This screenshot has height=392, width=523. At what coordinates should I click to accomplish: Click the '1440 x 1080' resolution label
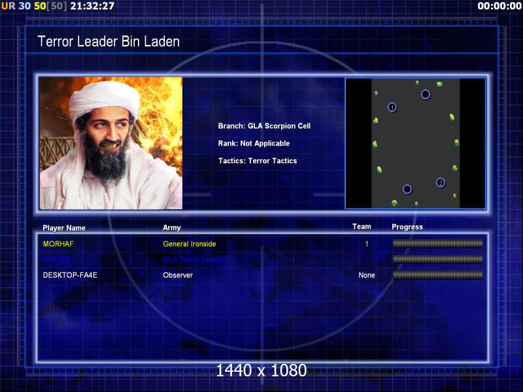coord(261,370)
